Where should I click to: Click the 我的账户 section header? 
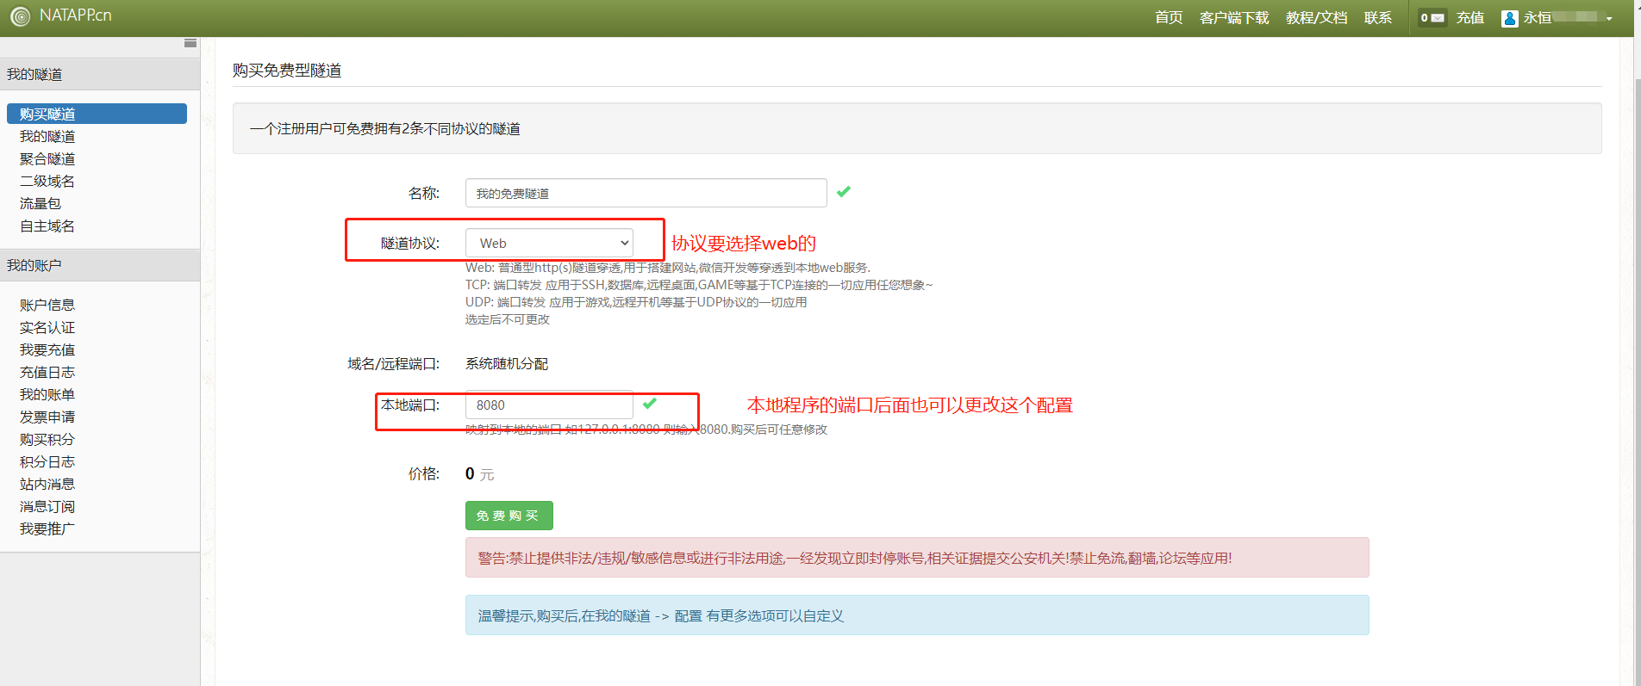click(x=100, y=265)
